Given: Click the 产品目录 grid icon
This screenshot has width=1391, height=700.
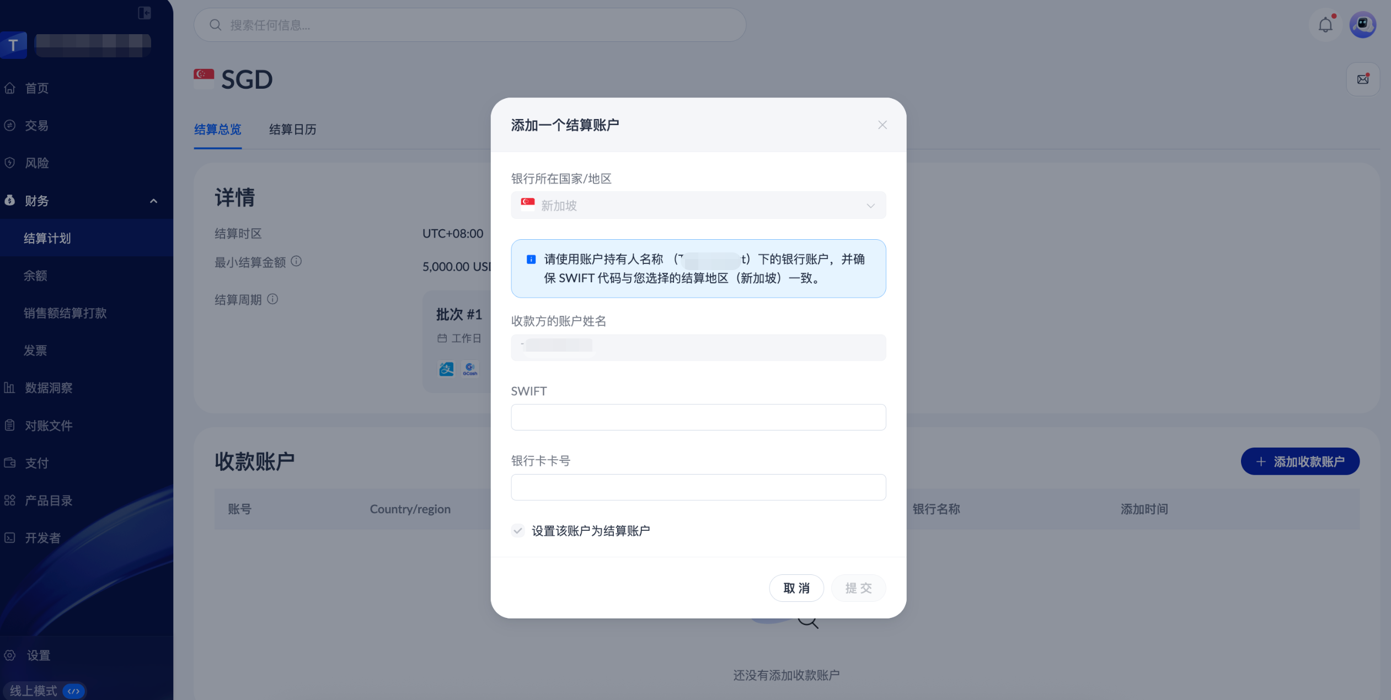Looking at the screenshot, I should click(x=10, y=500).
